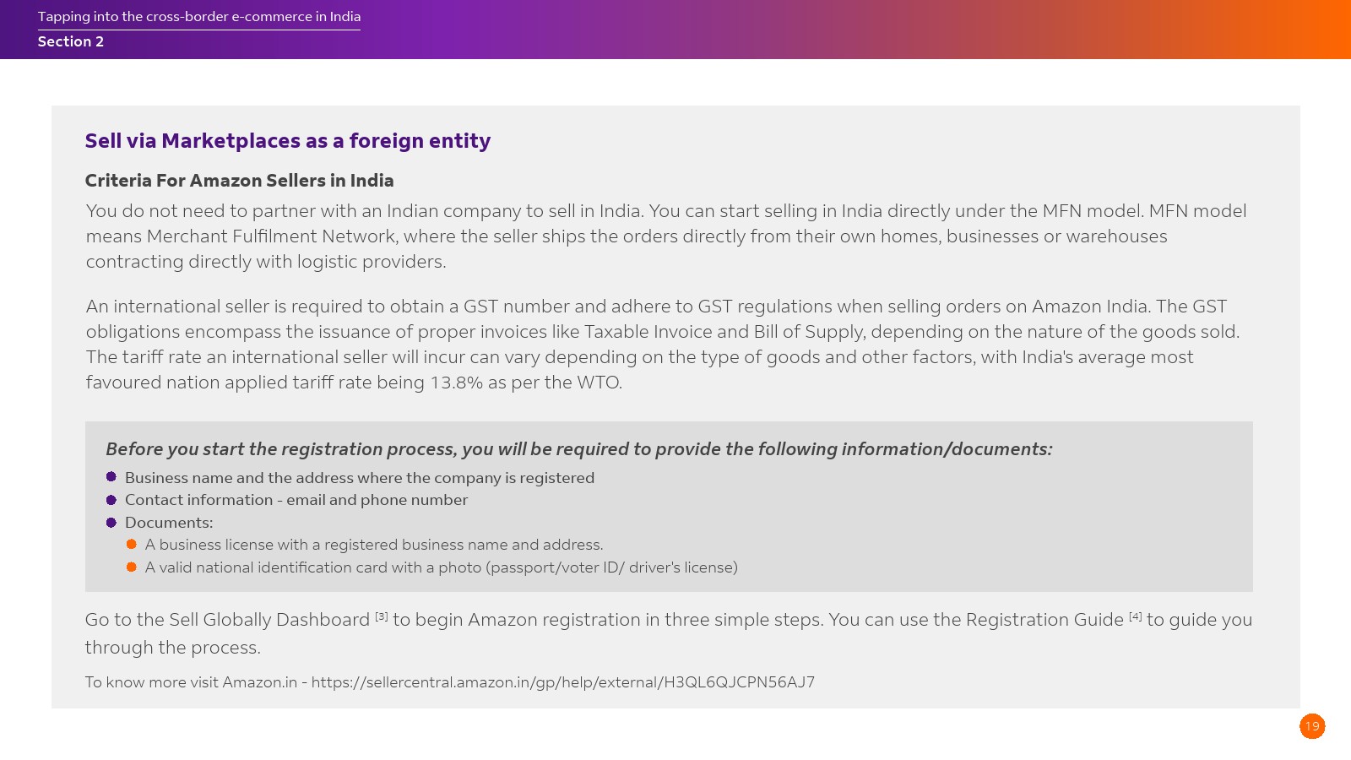
Task: Click the cross-border e-commerce header title
Action: point(199,17)
